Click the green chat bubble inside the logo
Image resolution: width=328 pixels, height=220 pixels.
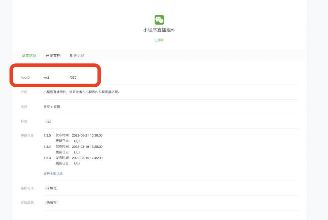coord(159,20)
